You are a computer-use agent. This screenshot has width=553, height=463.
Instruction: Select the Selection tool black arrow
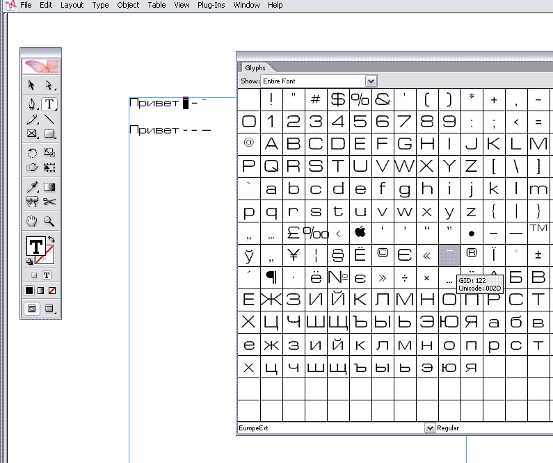tap(32, 85)
